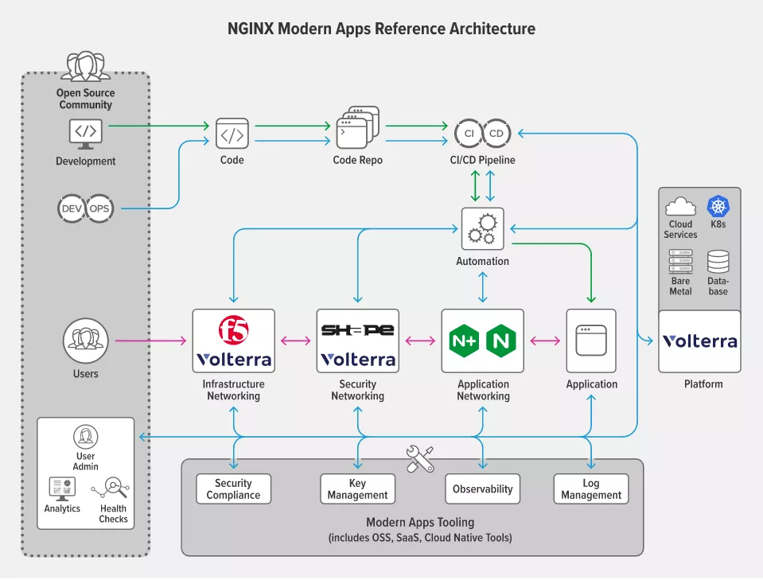This screenshot has height=580, width=763.
Task: Click the Analytics label
Action: [x=62, y=508]
